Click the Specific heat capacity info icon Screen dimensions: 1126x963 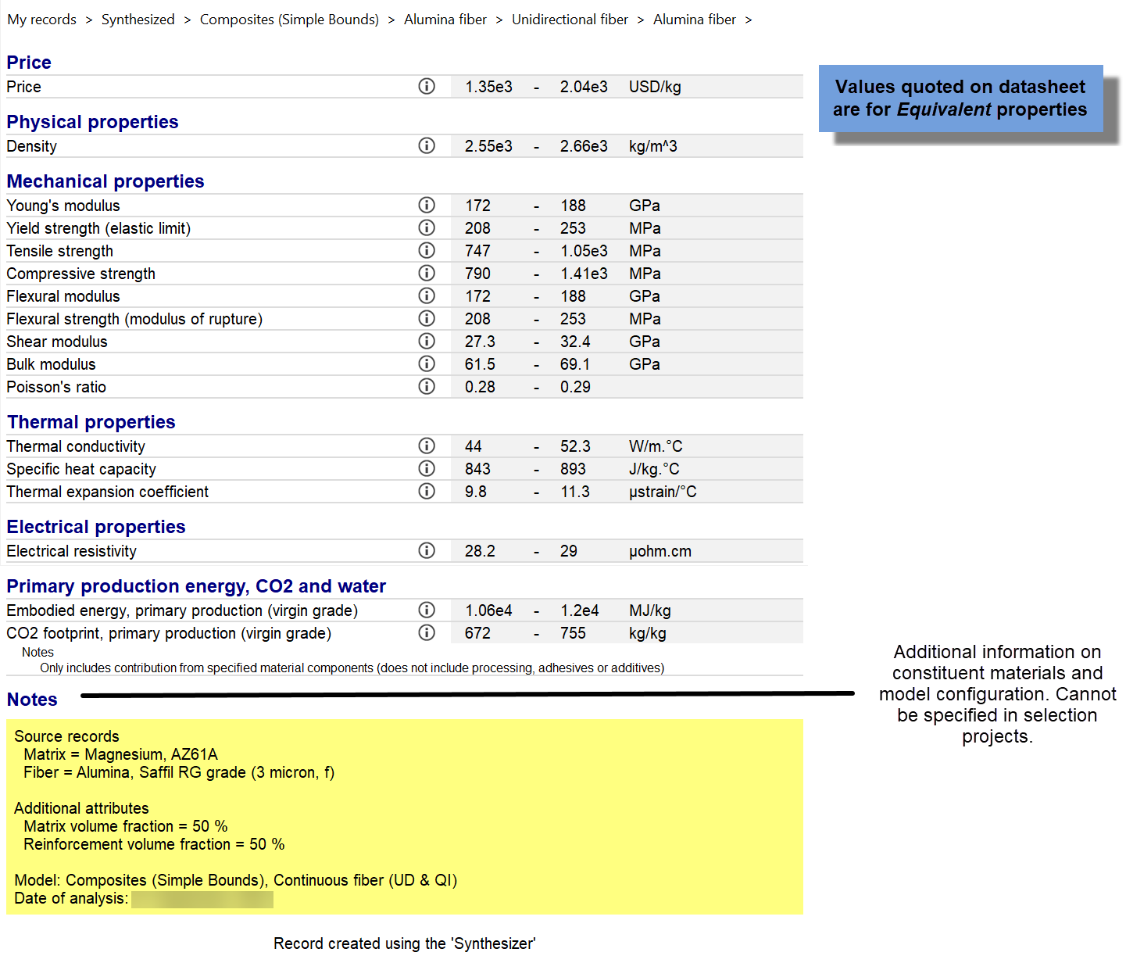(427, 468)
